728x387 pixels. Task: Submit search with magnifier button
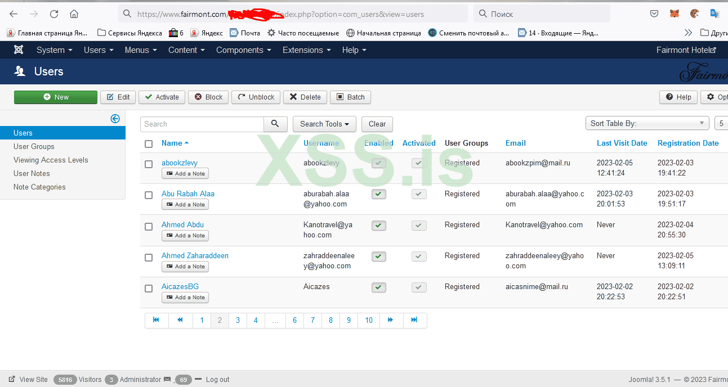click(275, 124)
